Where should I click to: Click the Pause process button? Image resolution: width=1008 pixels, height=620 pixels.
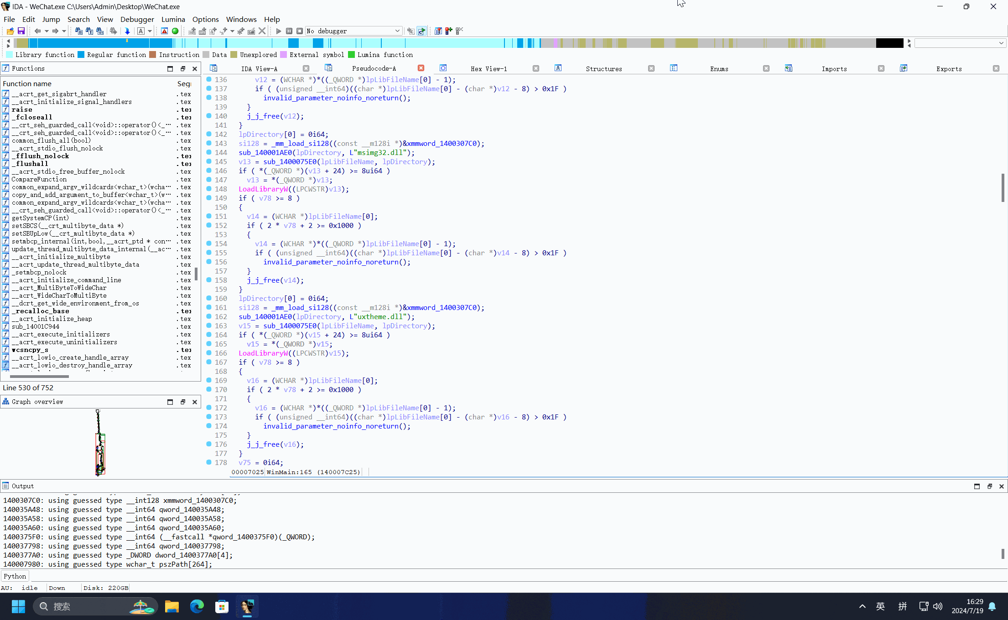tap(289, 31)
